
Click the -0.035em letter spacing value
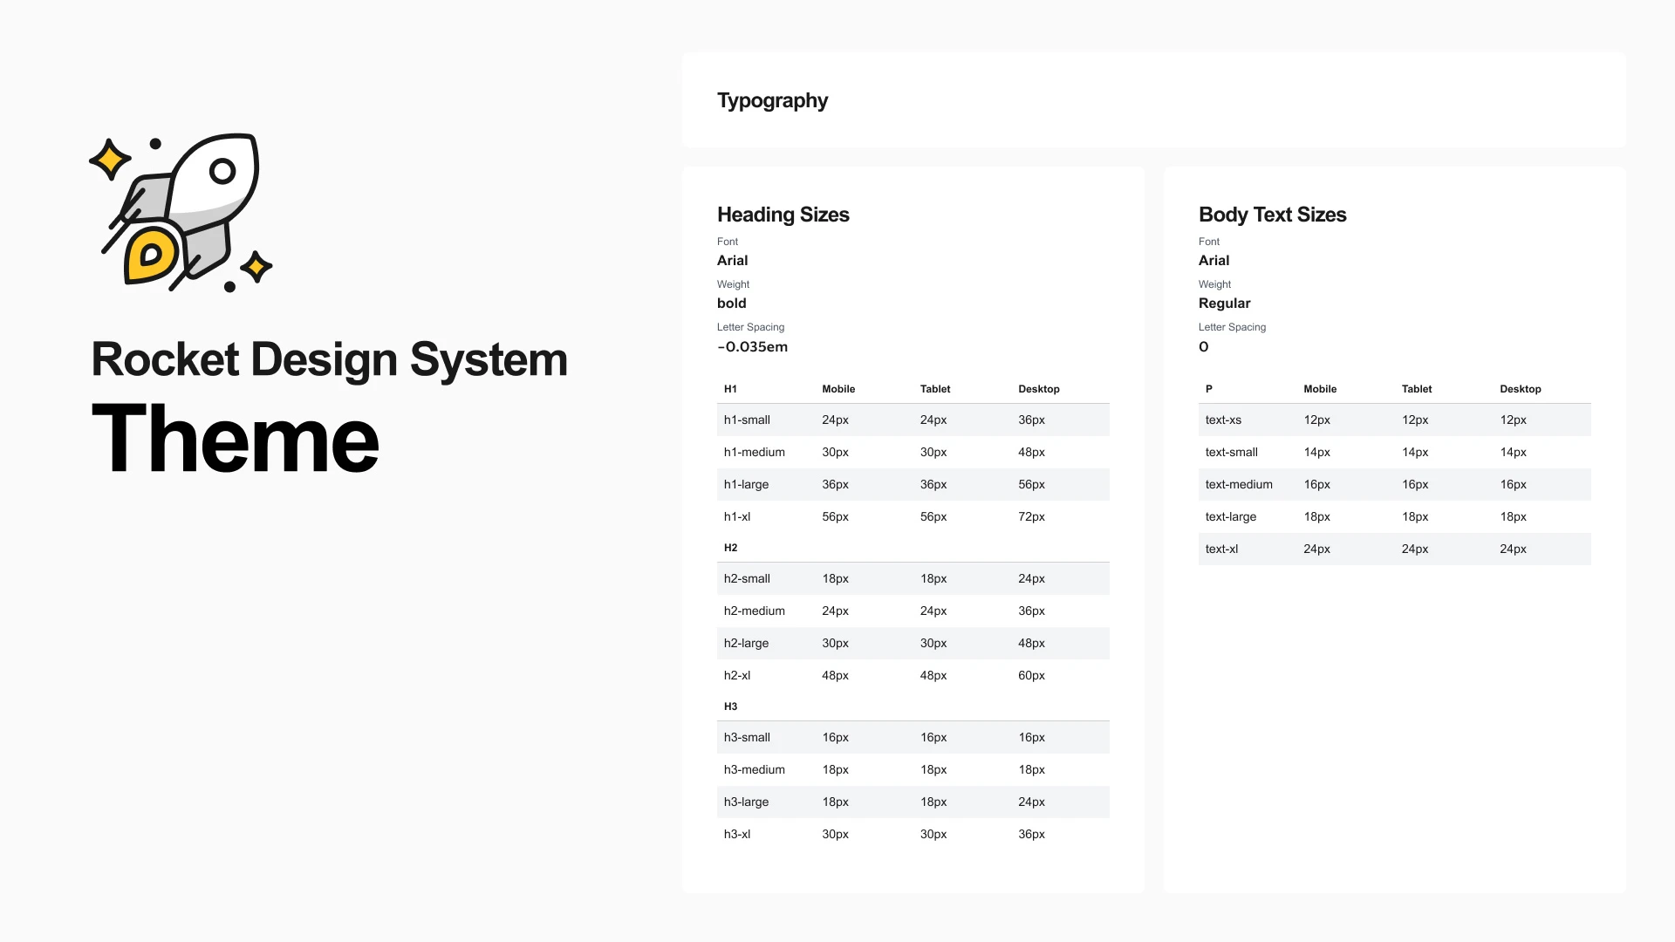tap(752, 347)
